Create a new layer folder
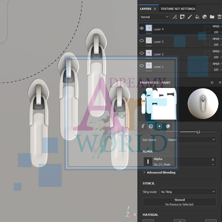Screen dimensions: 222x222 coord(212,17)
